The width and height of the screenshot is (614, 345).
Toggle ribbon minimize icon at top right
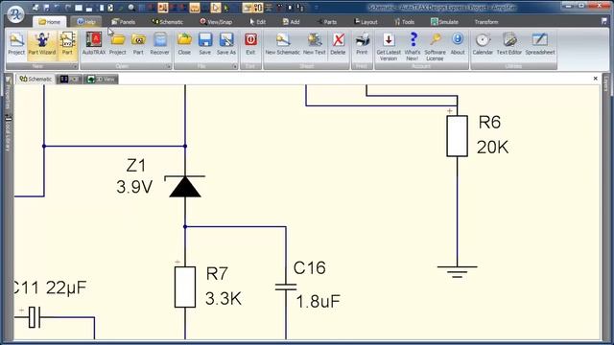[x=604, y=22]
